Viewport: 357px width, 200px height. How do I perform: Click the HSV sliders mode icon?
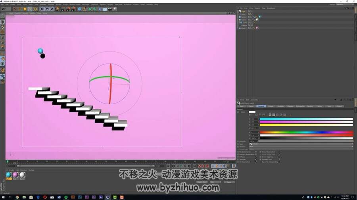274,115
